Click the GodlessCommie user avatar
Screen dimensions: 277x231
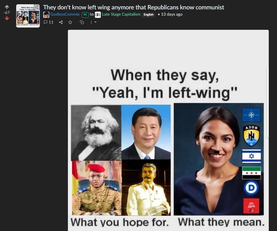click(46, 15)
